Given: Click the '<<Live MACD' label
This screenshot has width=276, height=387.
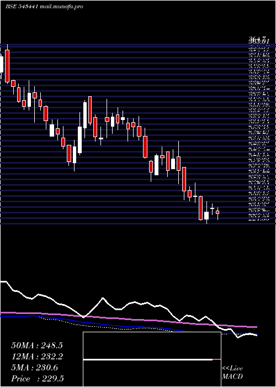Looking at the screenshot, I should [x=232, y=373].
